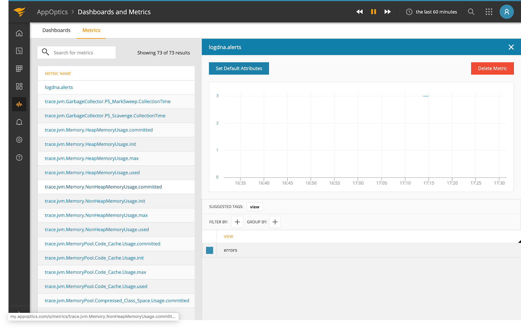The image size is (521, 330).
Task: Open trace.jvm.Memory.HeapMemoryUsage.max metric
Action: [92, 158]
